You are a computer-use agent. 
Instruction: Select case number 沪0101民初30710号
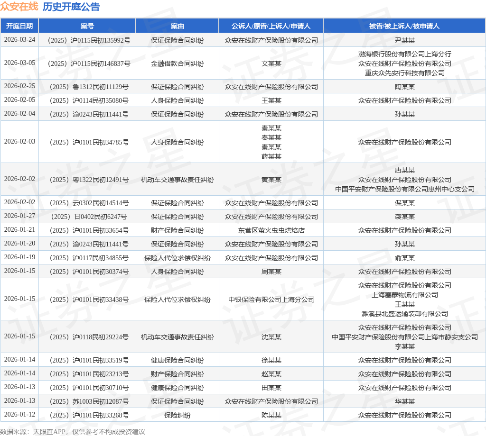coord(101,387)
